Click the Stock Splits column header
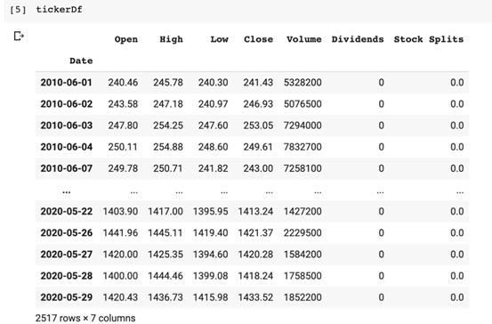Viewport: 492px width, 324px height. (x=429, y=39)
